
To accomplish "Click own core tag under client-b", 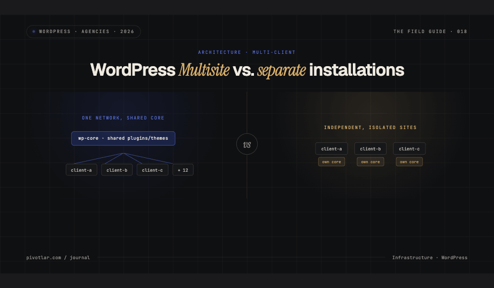I will (x=371, y=162).
